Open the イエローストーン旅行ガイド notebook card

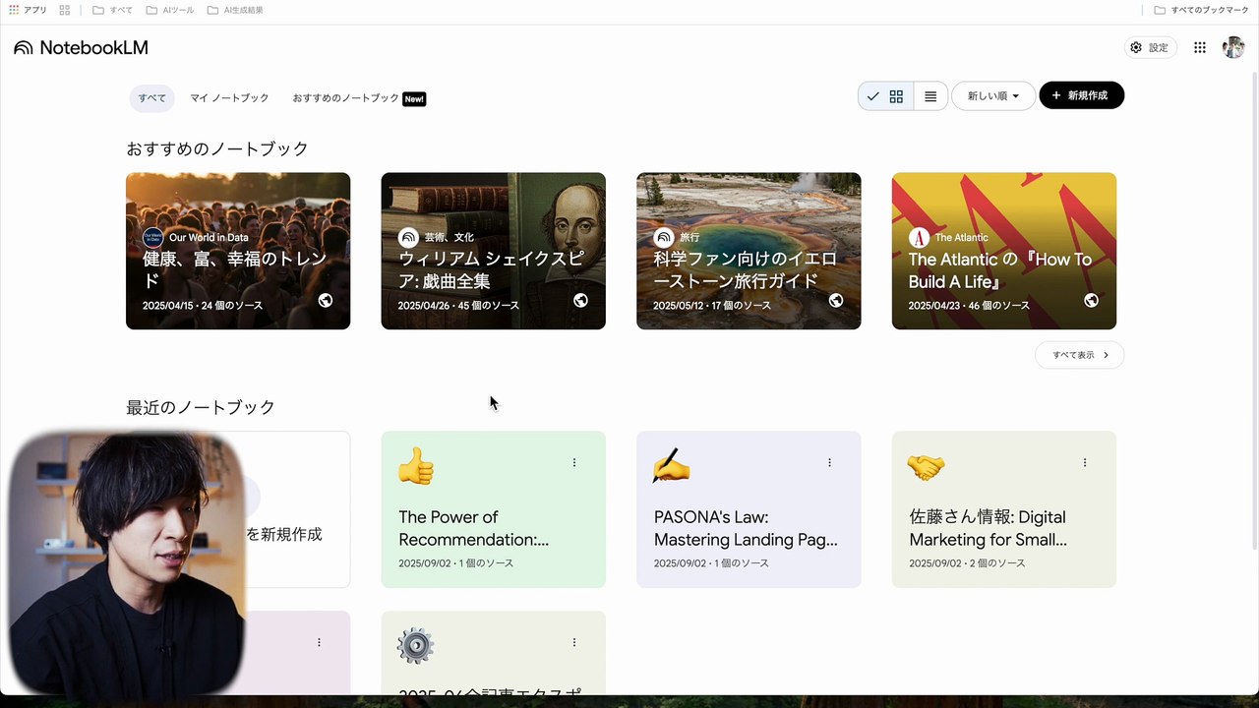click(749, 251)
